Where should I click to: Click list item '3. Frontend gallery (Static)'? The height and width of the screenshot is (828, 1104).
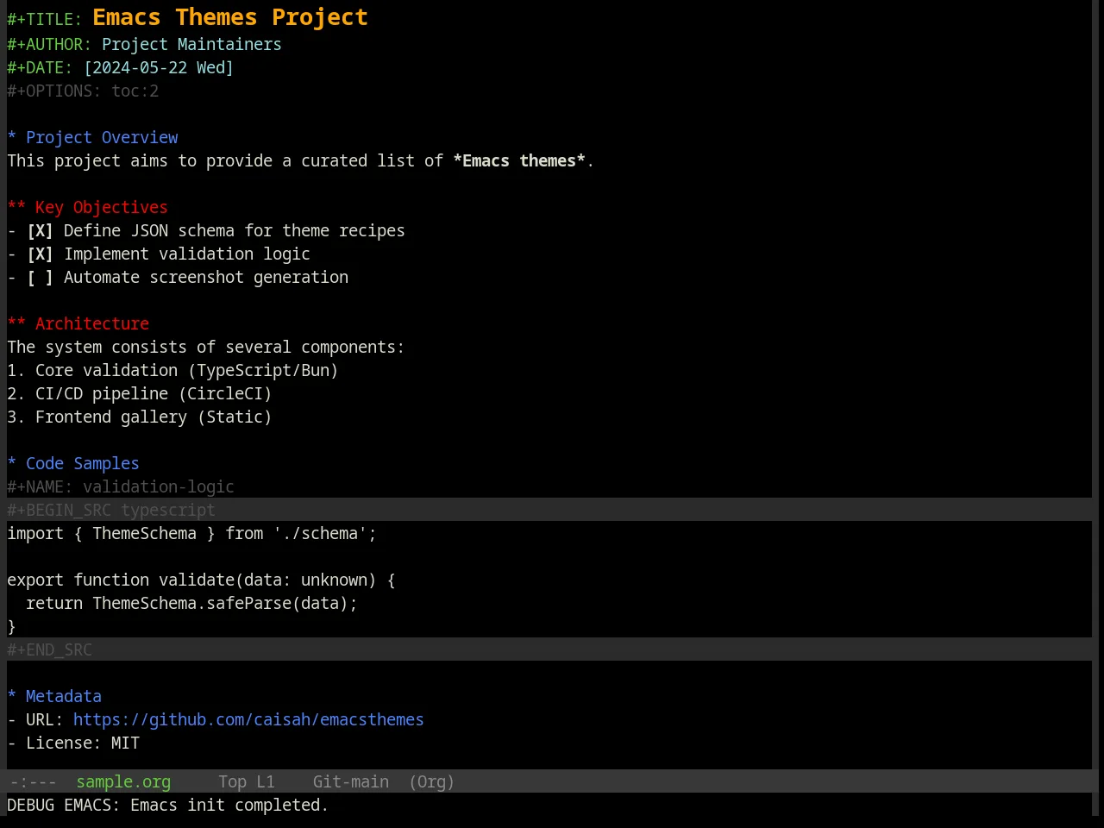pyautogui.click(x=140, y=417)
